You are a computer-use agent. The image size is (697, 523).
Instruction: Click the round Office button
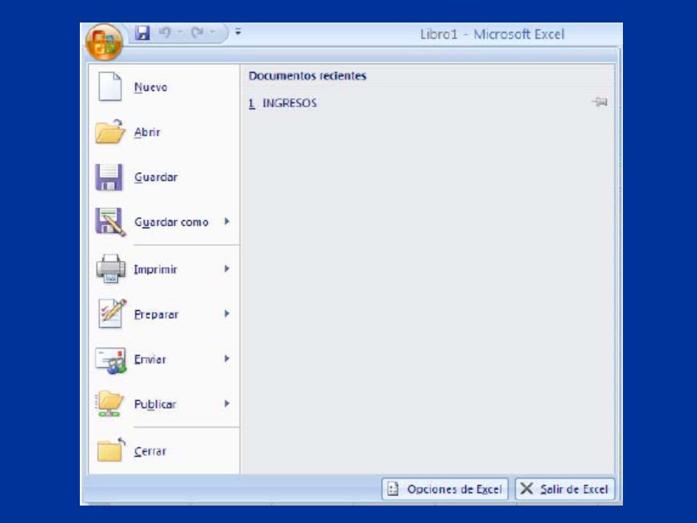coord(104,42)
